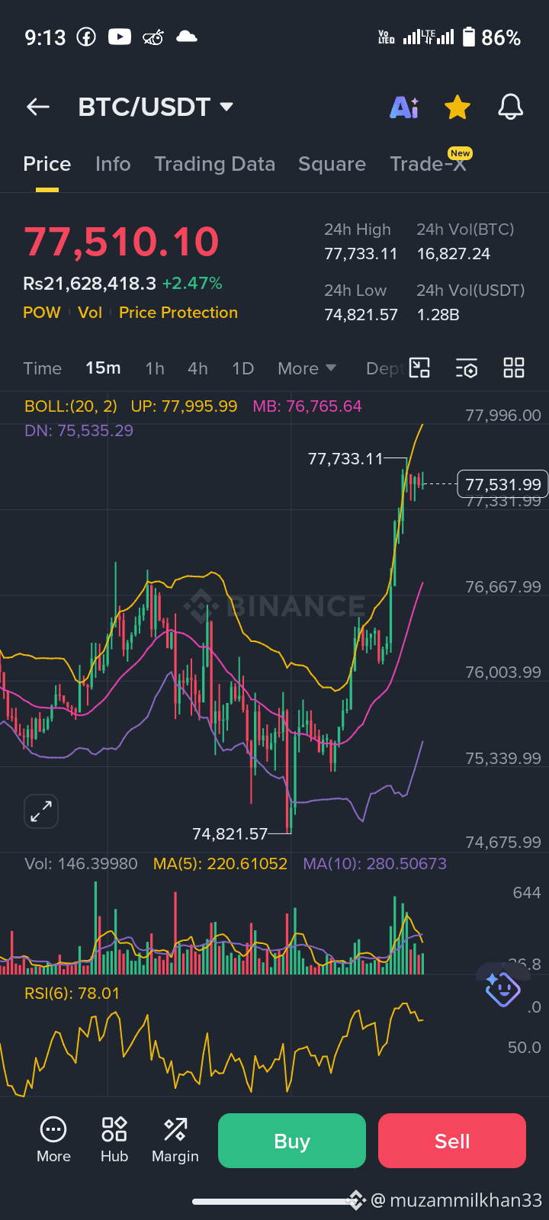Tap the DN: 75,535.29 Bollinger value

pos(79,431)
